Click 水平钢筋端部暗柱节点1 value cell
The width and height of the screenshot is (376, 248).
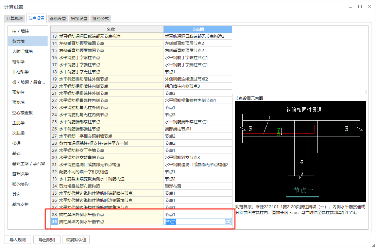click(198, 122)
